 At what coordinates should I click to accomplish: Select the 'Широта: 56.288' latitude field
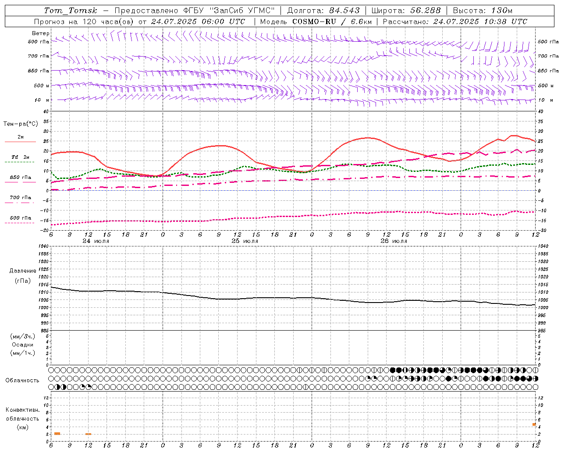coord(406,11)
